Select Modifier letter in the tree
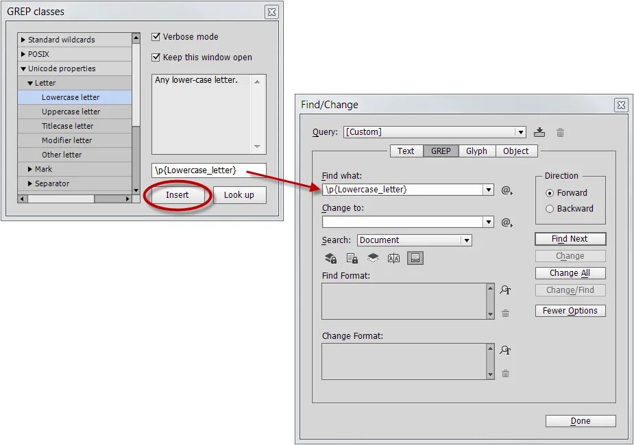 [x=75, y=140]
